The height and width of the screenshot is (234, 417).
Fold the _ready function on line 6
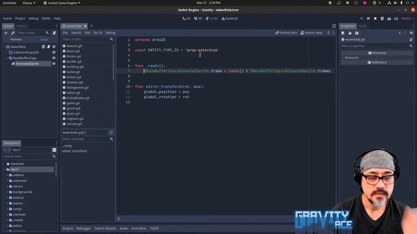coord(132,66)
